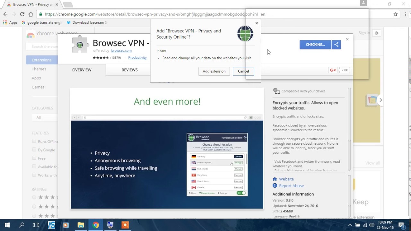Image resolution: width=411 pixels, height=231 pixels.
Task: Click Report Abuse link
Action: [x=292, y=185]
